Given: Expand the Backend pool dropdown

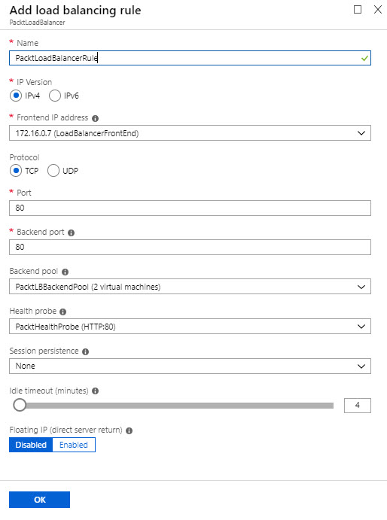Looking at the screenshot, I should [x=190, y=287].
